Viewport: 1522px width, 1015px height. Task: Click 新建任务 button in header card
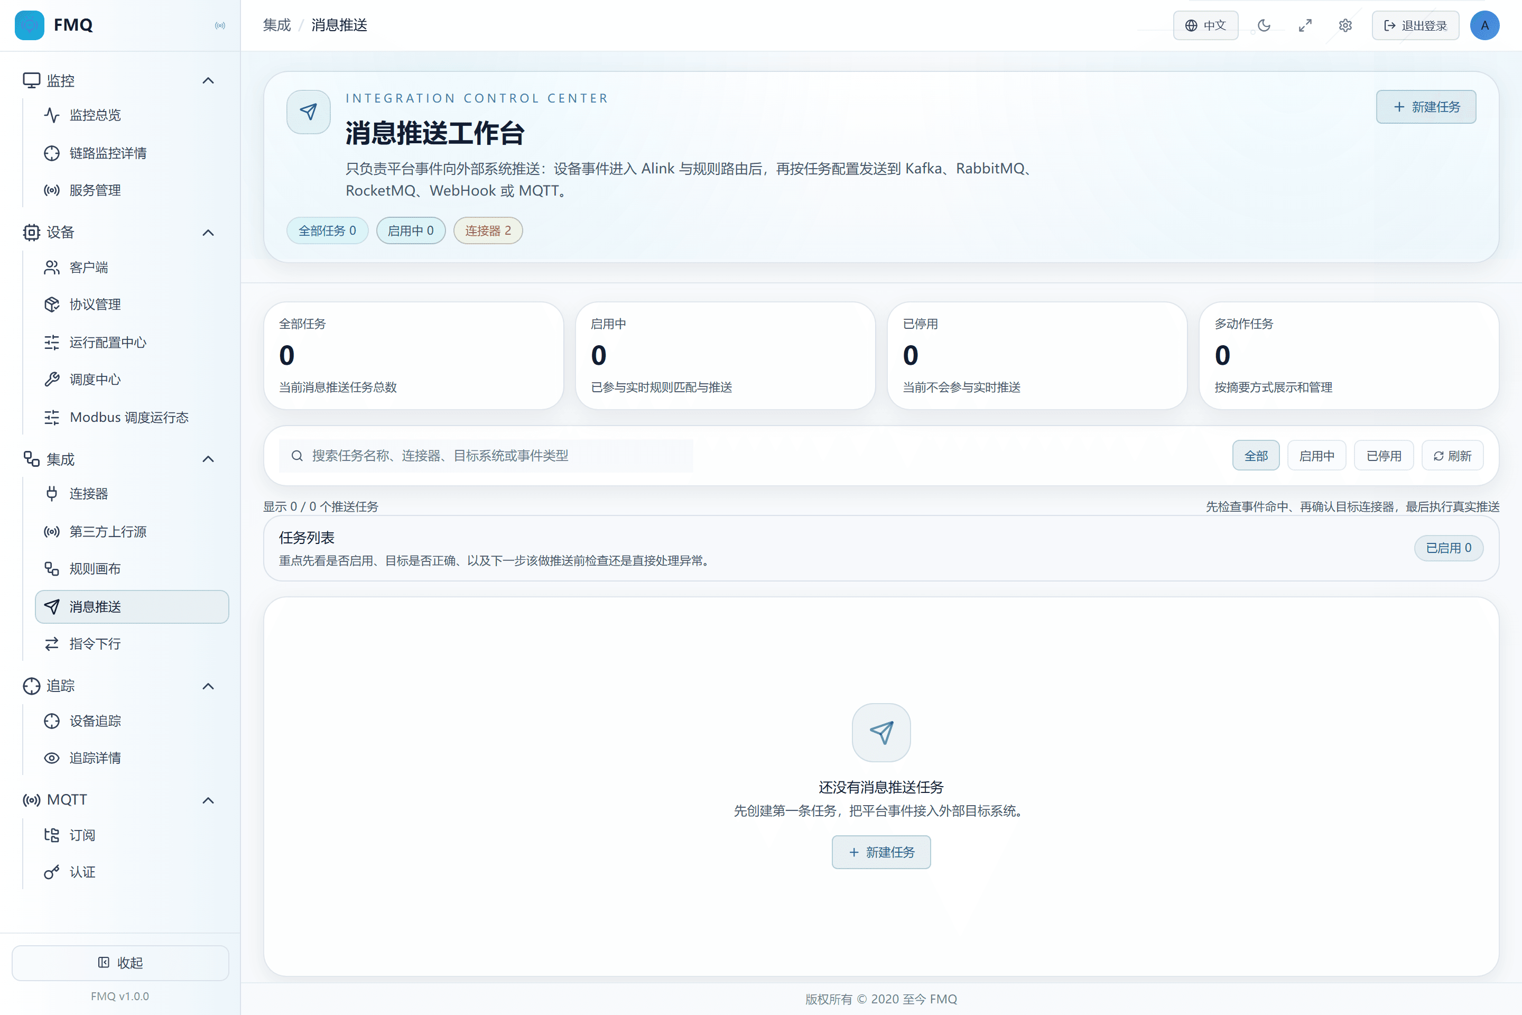pos(1426,107)
